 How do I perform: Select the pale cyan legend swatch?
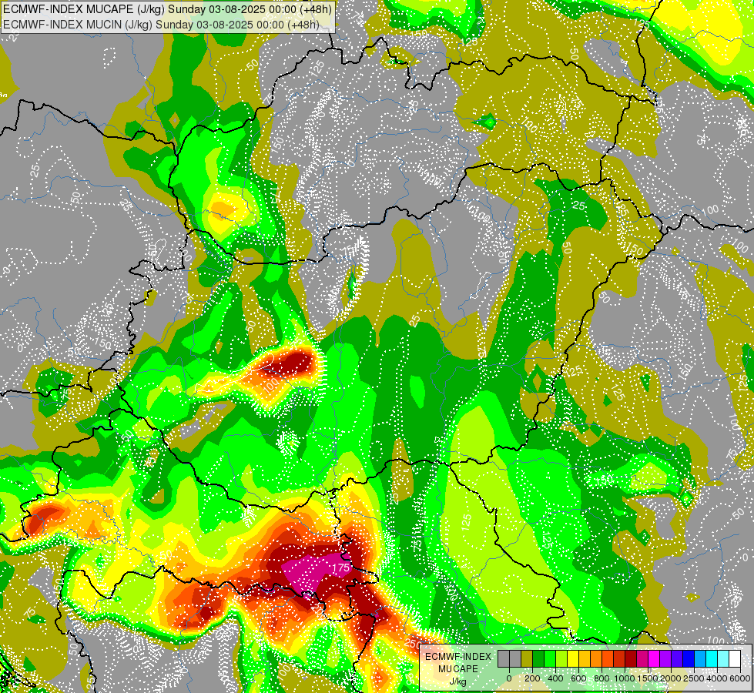[724, 658]
